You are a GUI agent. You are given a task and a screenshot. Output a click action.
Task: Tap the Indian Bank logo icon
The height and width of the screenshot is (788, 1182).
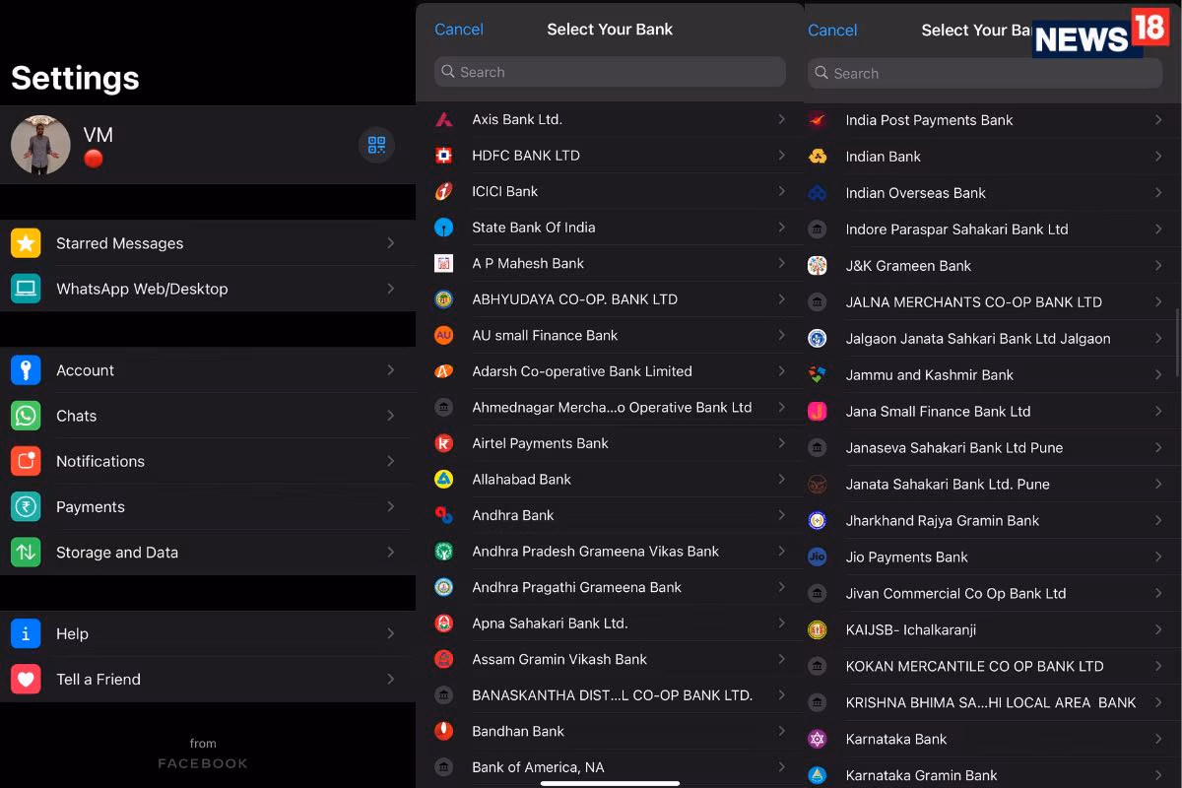click(x=817, y=157)
